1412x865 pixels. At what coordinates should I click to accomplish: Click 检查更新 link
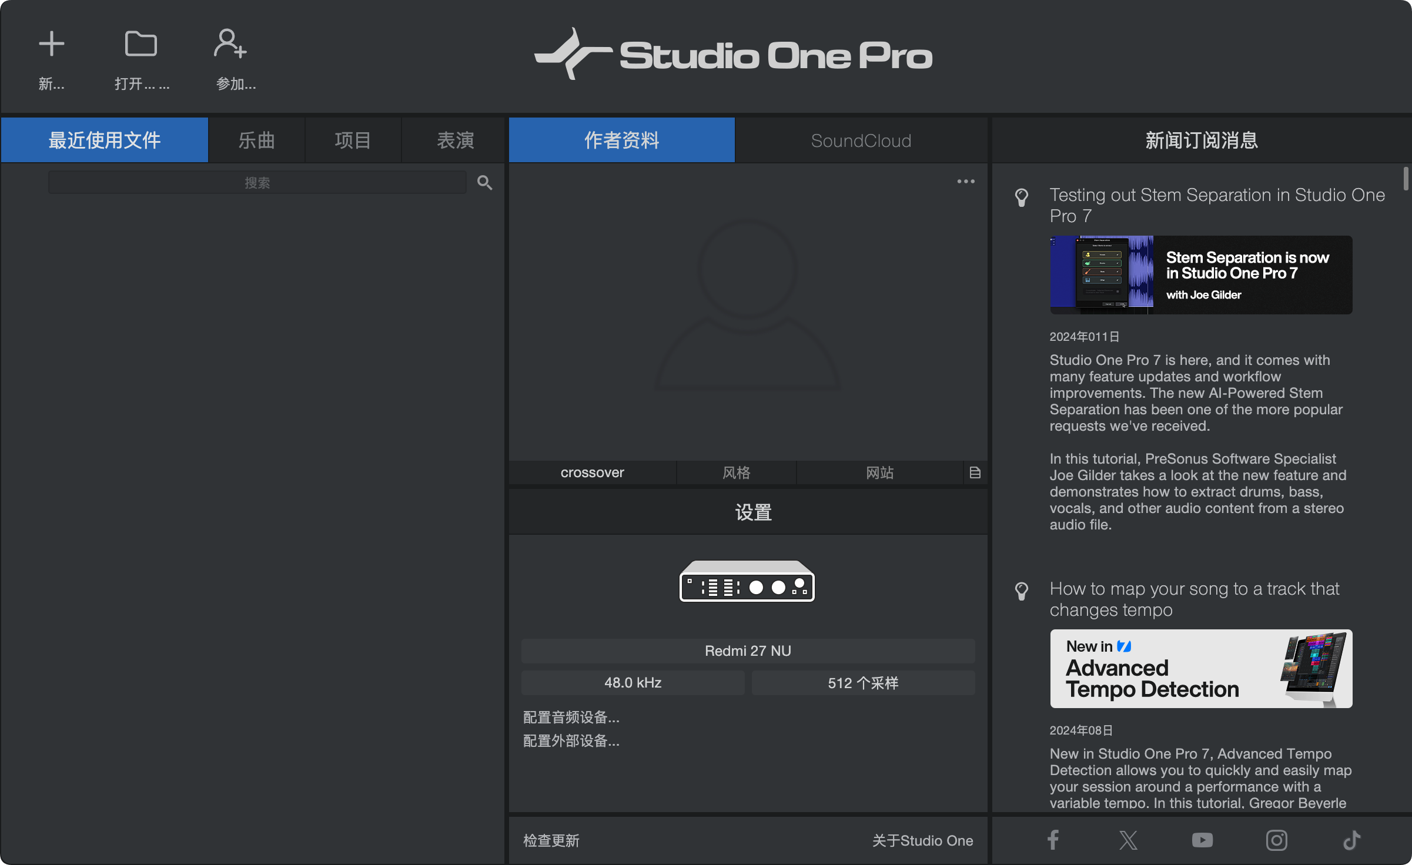[x=551, y=841]
